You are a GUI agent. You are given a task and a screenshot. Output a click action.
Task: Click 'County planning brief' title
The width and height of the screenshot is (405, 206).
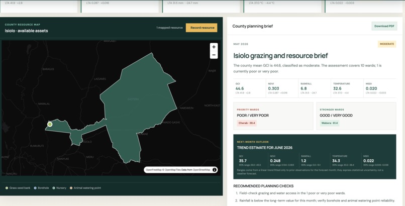click(252, 26)
